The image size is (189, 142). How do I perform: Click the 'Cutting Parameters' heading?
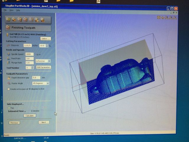click(16, 41)
